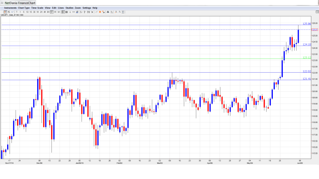Click the two-dots icon beside blue lines icon
This screenshot has height=179, width=319.
(73, 12)
